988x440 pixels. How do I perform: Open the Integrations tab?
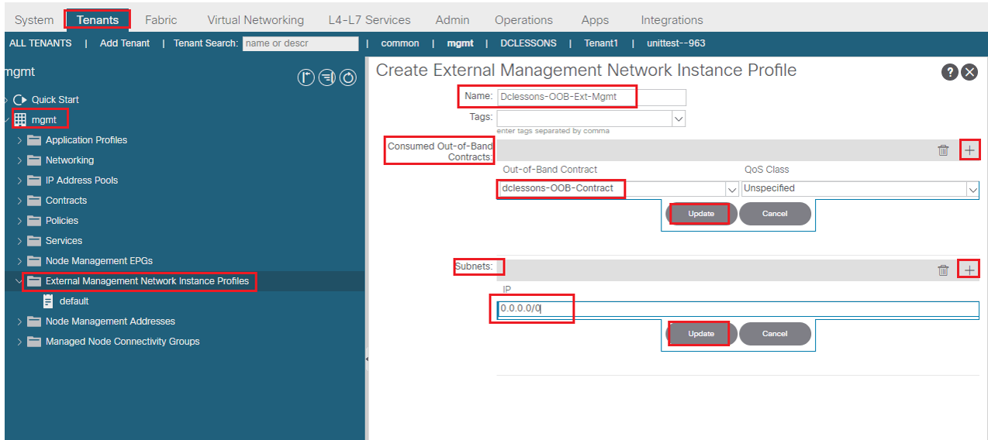(x=672, y=20)
